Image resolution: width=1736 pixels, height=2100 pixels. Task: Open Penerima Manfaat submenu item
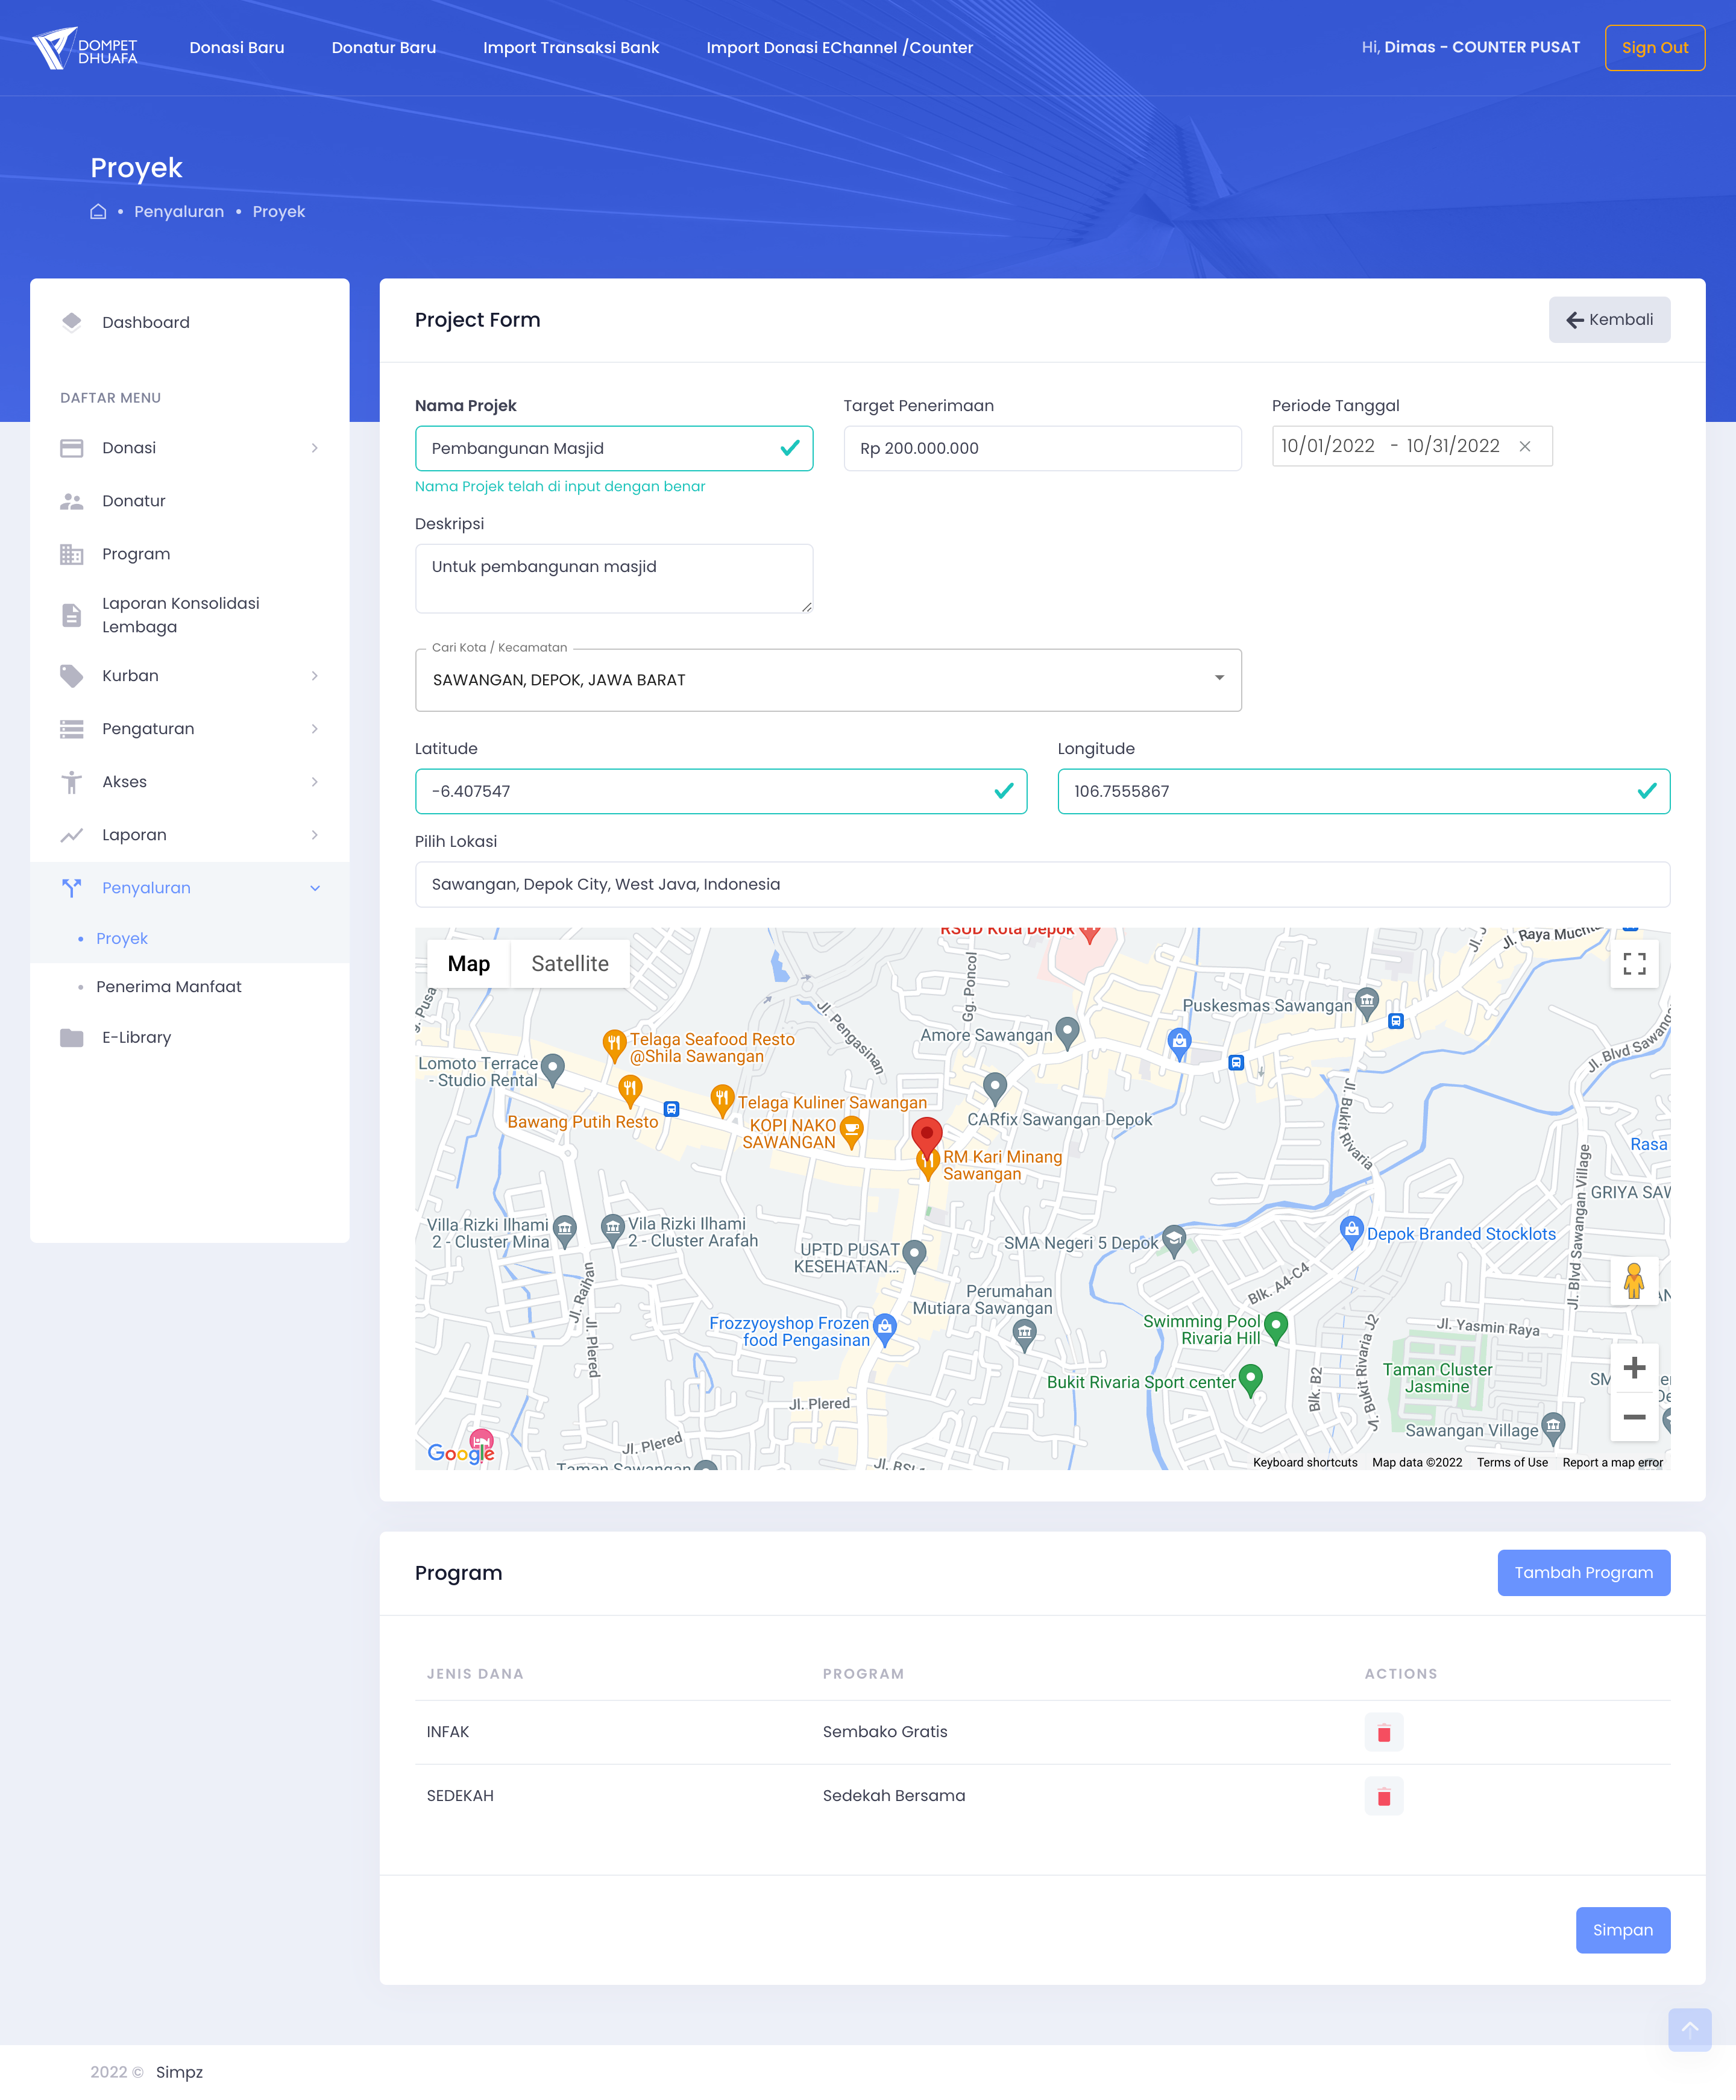point(168,986)
